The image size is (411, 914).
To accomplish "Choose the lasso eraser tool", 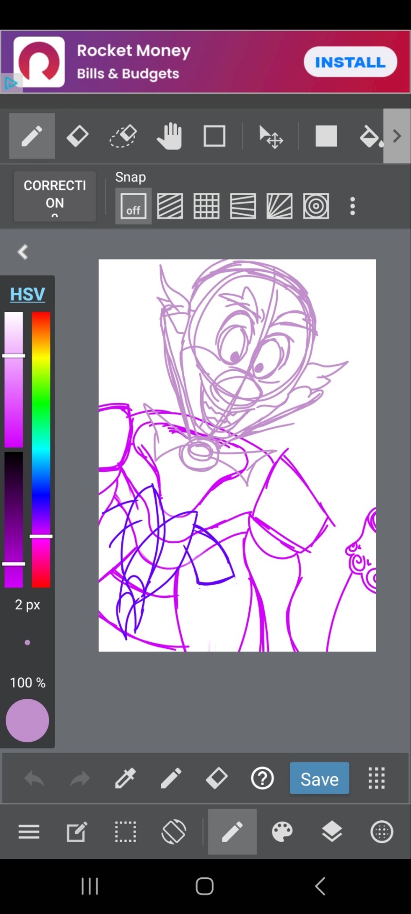I will click(x=123, y=136).
